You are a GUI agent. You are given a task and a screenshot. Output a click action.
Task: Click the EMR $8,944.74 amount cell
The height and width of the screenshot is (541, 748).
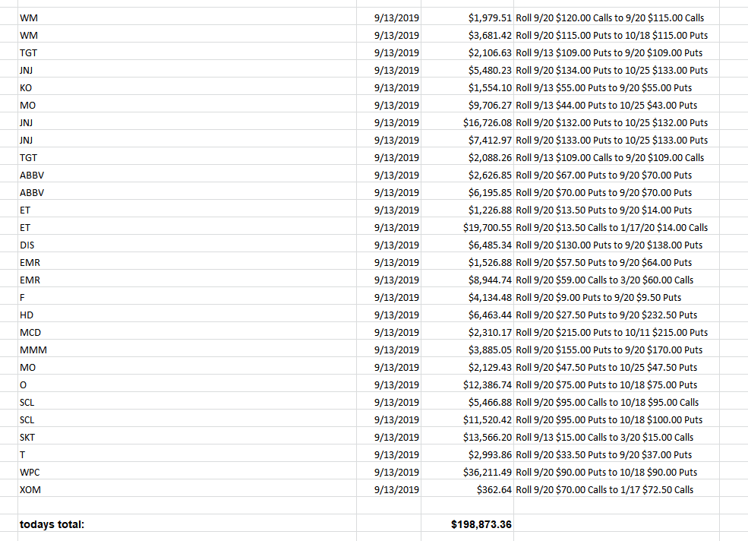click(x=468, y=280)
